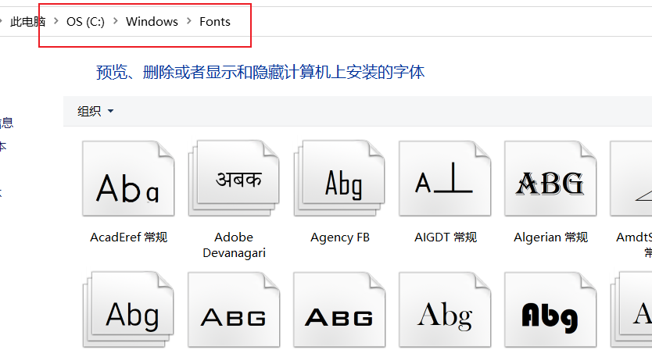Expand the chevron after OS (C:)

116,21
